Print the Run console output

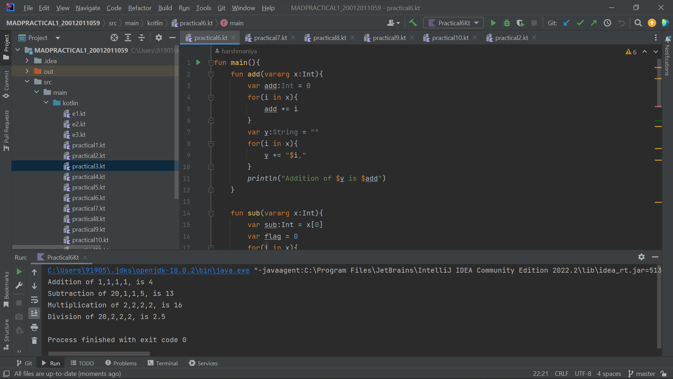click(x=34, y=327)
